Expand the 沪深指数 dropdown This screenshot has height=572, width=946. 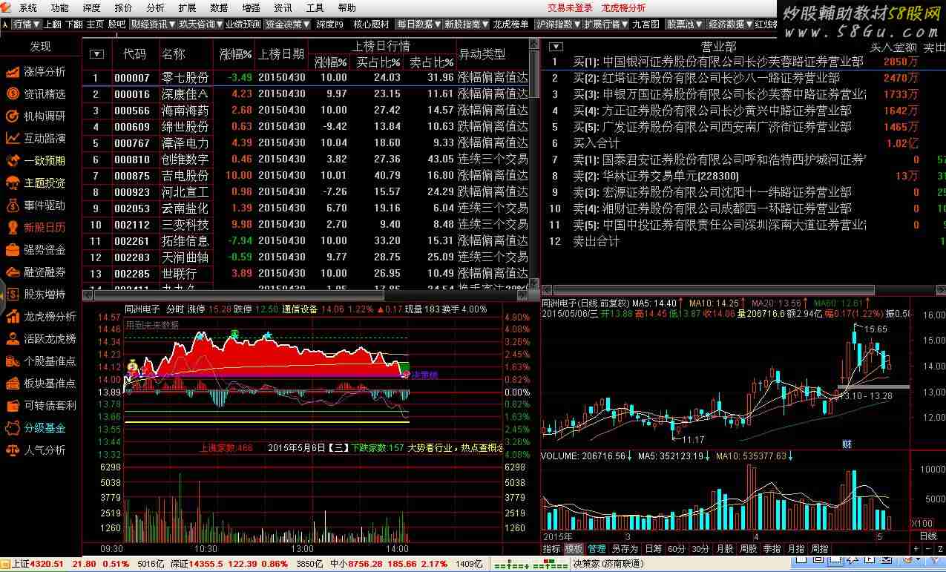(558, 24)
